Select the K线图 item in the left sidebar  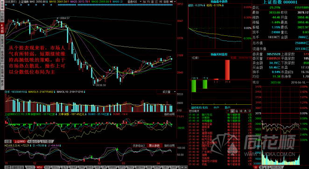[x=2, y=28]
